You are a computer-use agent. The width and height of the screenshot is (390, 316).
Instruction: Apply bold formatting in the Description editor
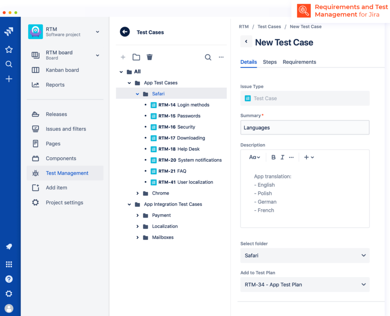[273, 157]
